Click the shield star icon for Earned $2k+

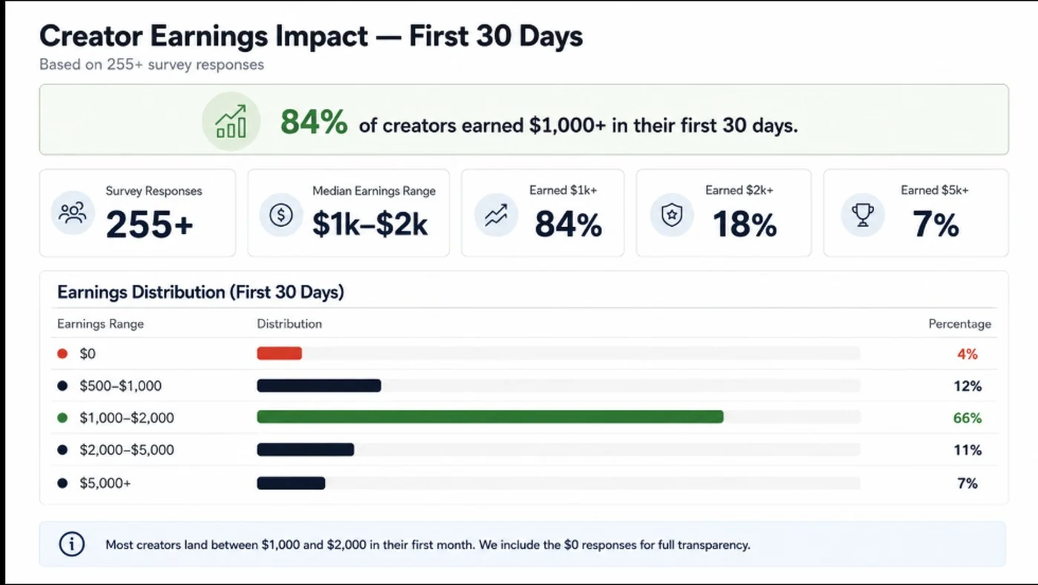671,215
